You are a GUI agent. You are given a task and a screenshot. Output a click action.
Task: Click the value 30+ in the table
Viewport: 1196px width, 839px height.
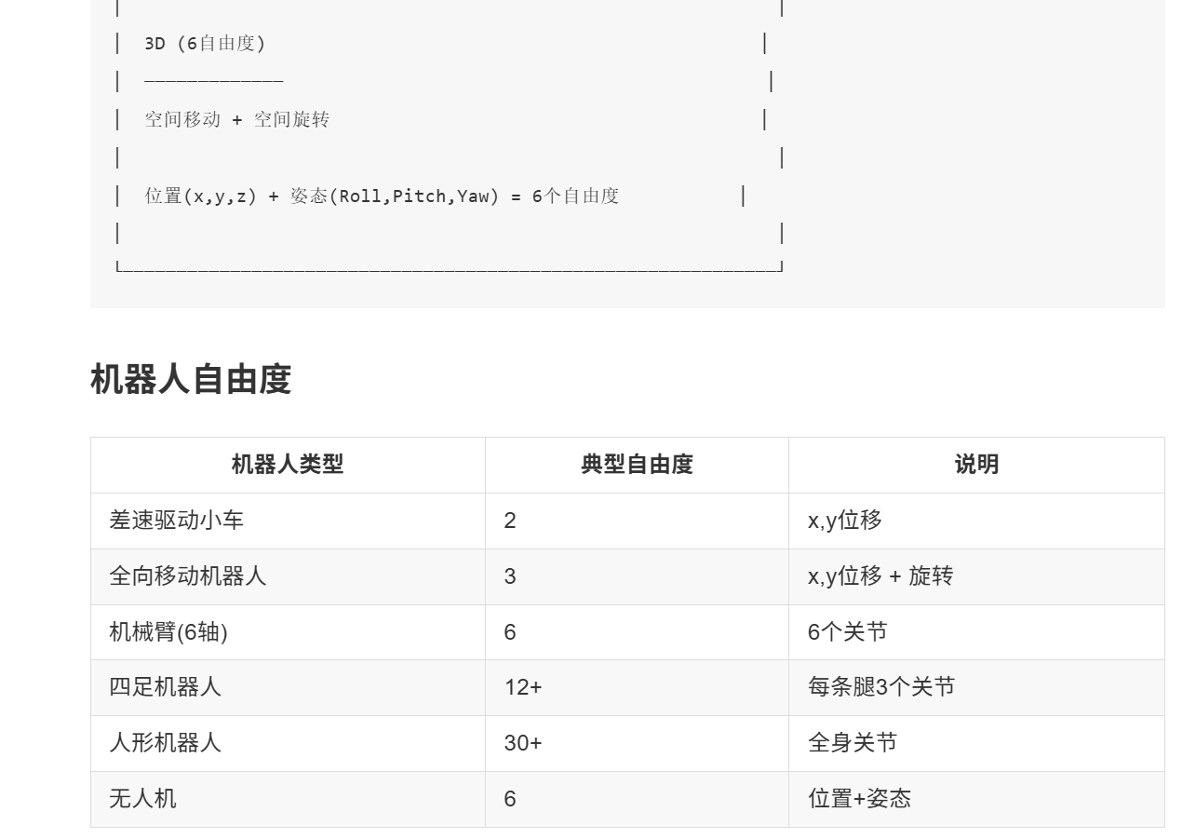pyautogui.click(x=519, y=743)
